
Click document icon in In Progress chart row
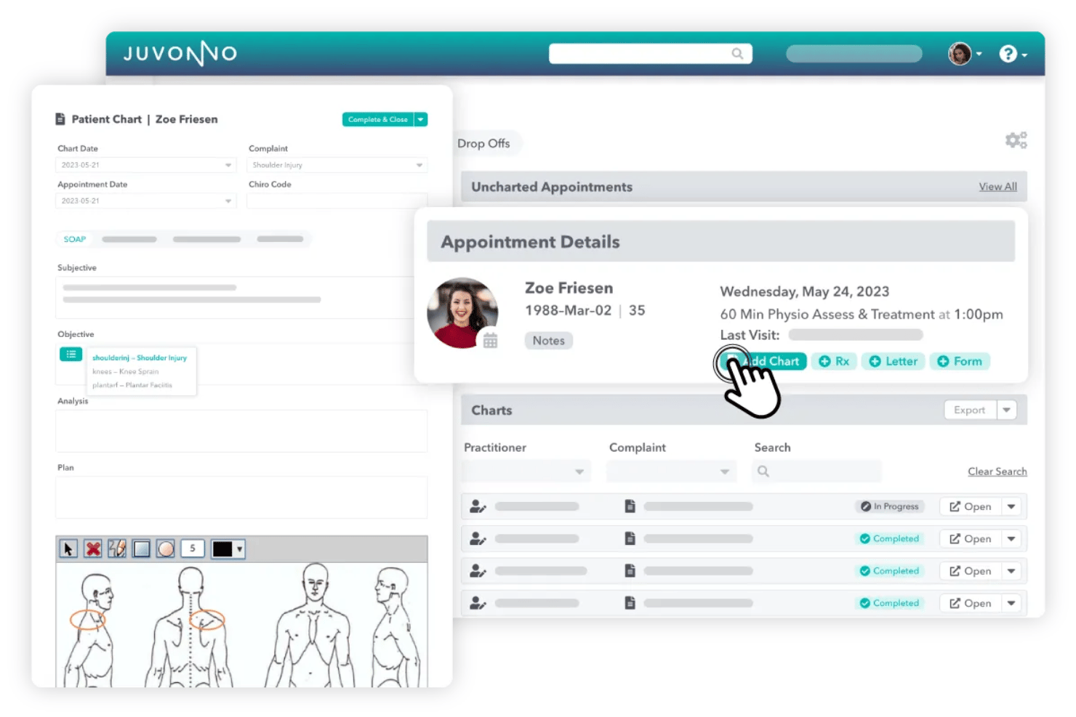pos(630,506)
